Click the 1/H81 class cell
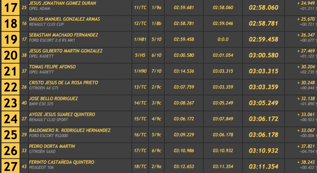This screenshot has height=173, width=317. tap(140, 39)
